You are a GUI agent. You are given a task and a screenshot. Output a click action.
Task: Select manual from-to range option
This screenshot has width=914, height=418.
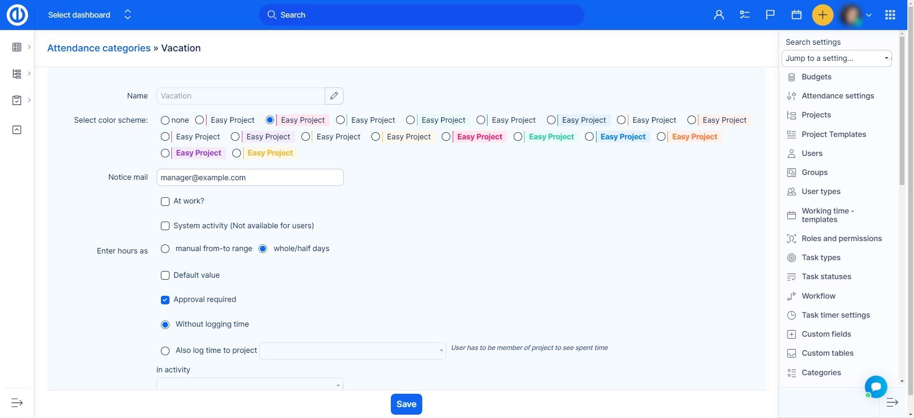click(165, 249)
